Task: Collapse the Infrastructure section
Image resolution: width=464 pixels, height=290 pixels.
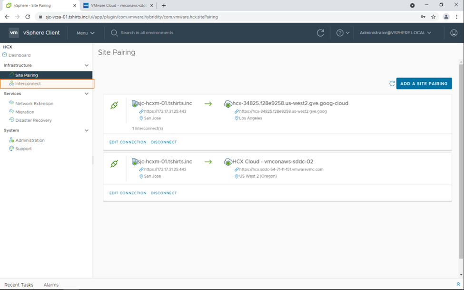Action: [87, 65]
